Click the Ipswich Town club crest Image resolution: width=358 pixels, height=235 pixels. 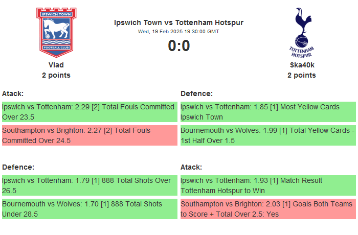point(56,32)
